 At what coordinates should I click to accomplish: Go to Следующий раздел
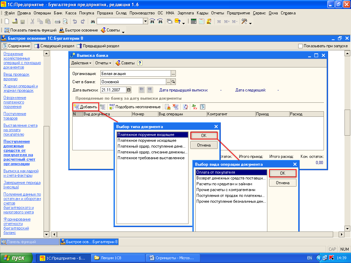[x=54, y=46]
